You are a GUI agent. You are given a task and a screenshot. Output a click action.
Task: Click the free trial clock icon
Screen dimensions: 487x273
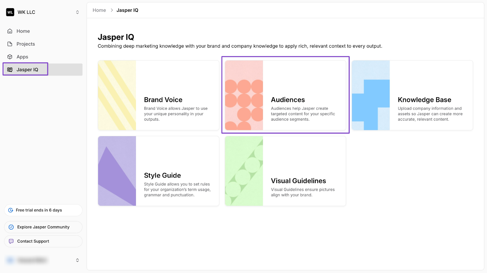pyautogui.click(x=11, y=210)
